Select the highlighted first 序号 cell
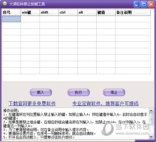 (x=11, y=19)
